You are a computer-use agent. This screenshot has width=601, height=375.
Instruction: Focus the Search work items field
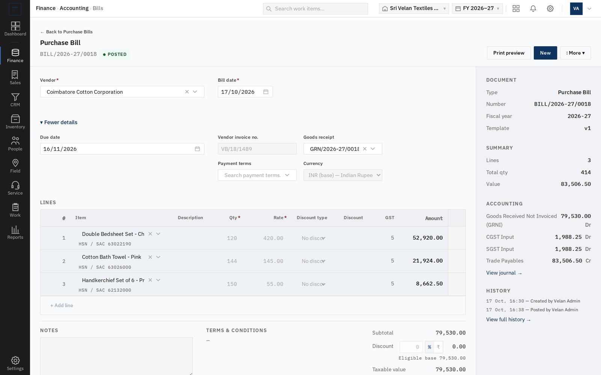click(316, 9)
